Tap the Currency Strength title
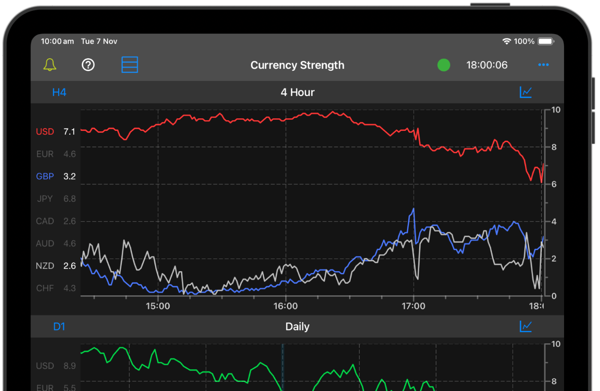This screenshot has width=600, height=391. [297, 65]
